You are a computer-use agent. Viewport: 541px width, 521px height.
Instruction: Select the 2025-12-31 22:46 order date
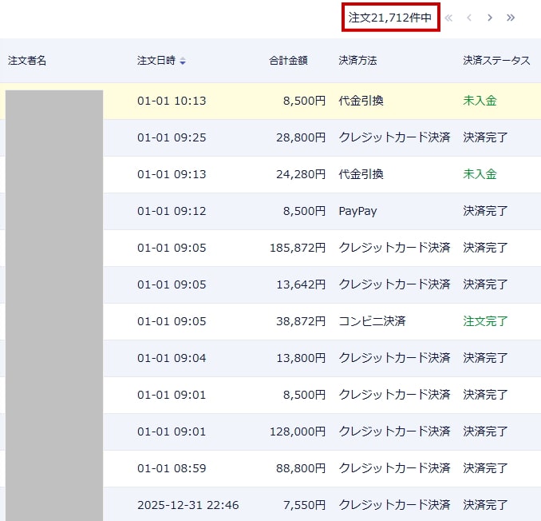tap(188, 505)
